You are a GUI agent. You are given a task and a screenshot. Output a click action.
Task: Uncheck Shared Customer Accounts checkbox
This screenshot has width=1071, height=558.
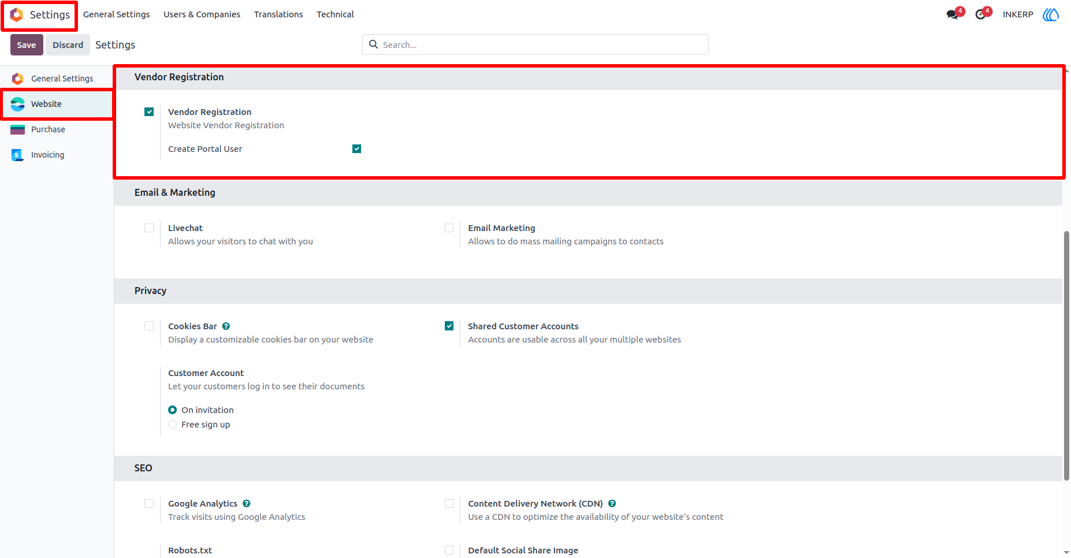[449, 326]
